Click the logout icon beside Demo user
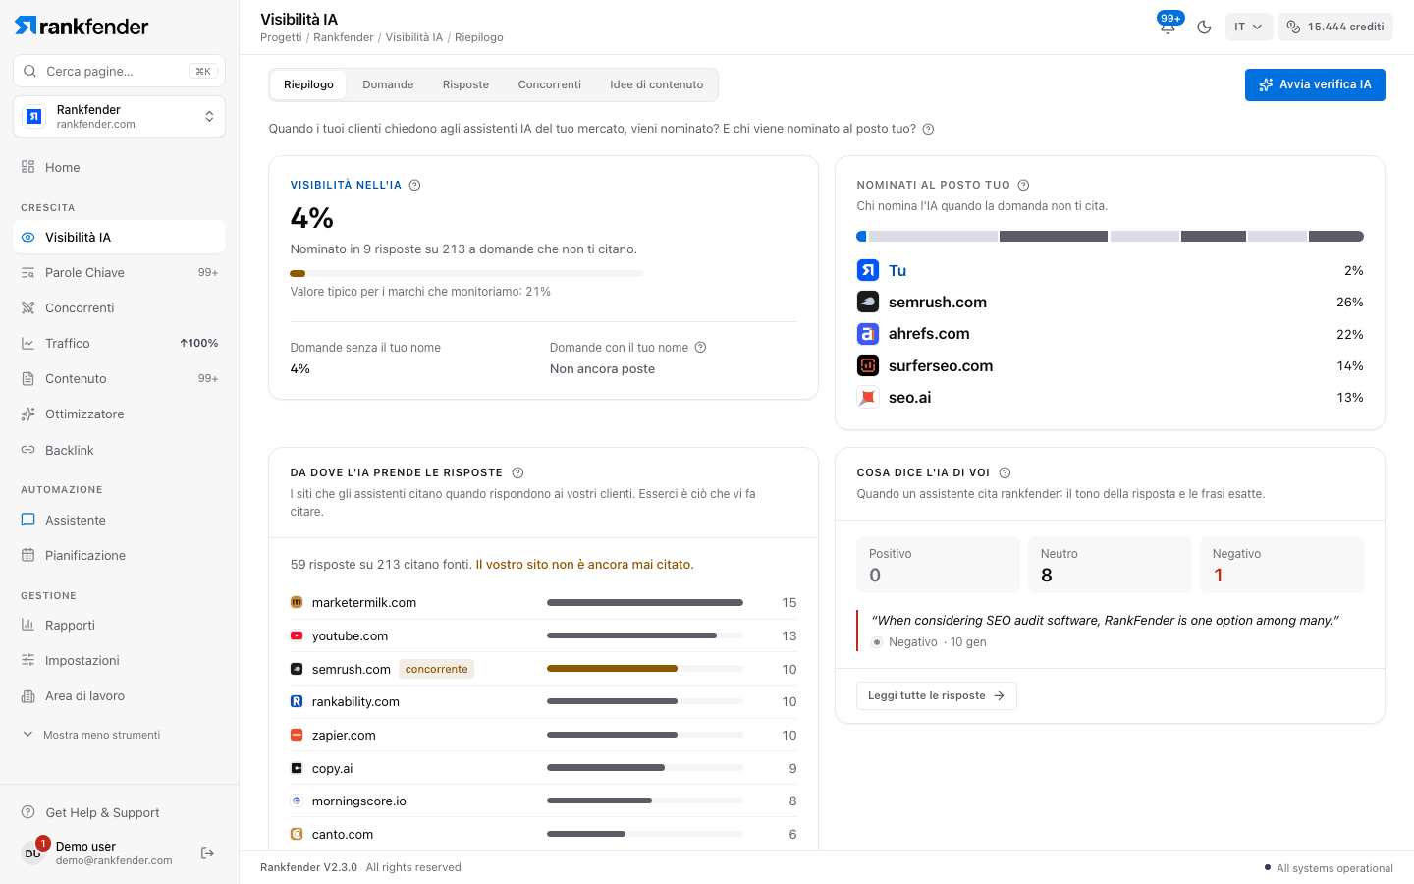Viewport: 1414px width, 884px height. 207,853
